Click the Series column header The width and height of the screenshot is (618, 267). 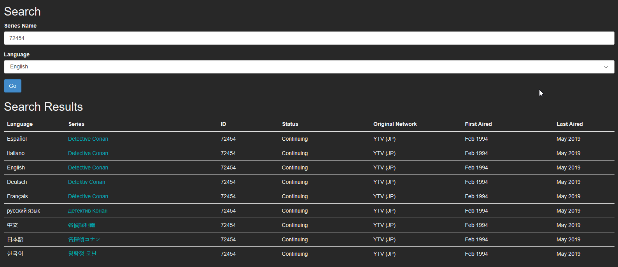pyautogui.click(x=76, y=124)
